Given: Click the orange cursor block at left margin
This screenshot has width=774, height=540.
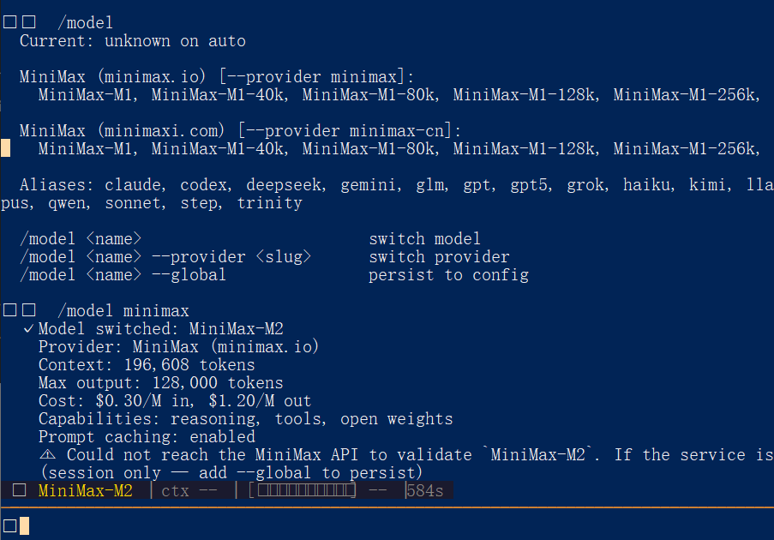Looking at the screenshot, I should click(6, 149).
